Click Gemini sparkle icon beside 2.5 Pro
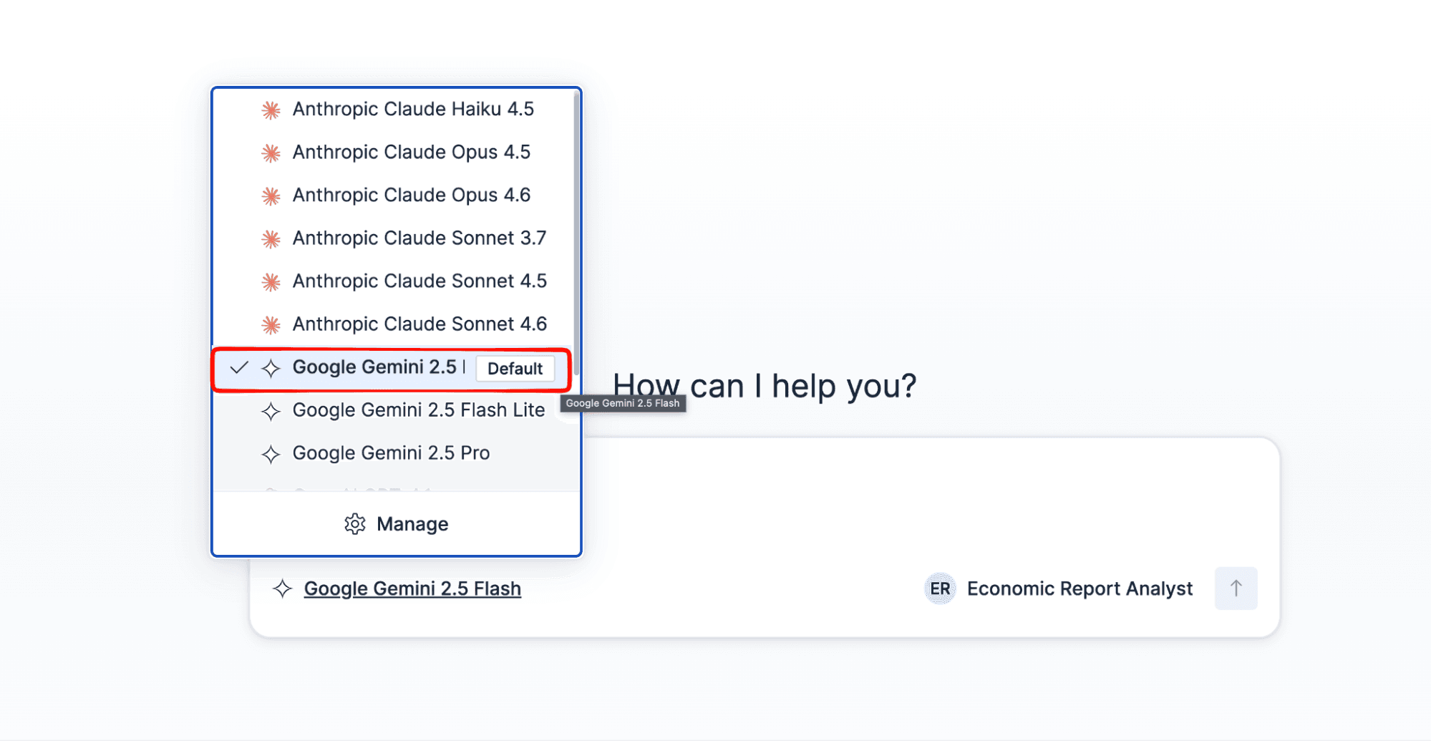The width and height of the screenshot is (1431, 741). pos(271,454)
